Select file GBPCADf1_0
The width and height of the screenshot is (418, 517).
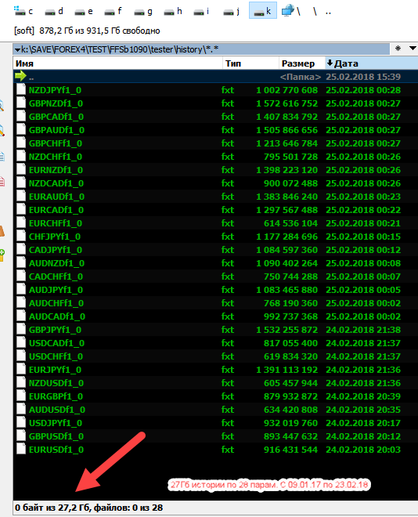pos(215,117)
